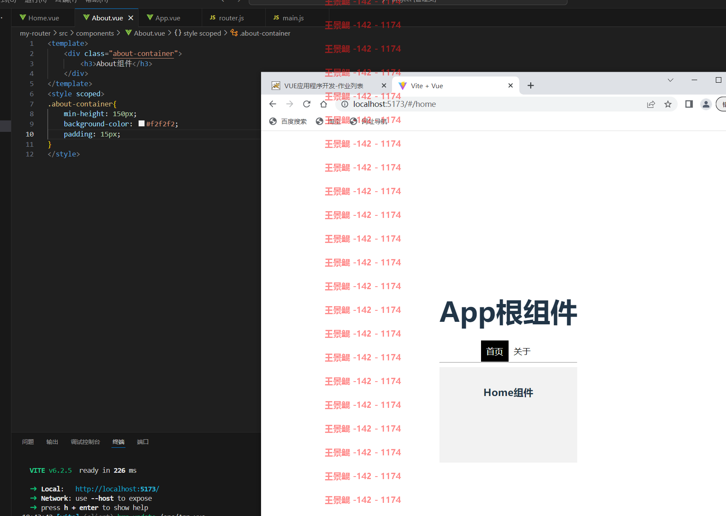View site information icon in address bar
This screenshot has height=516, width=726.
coord(345,104)
